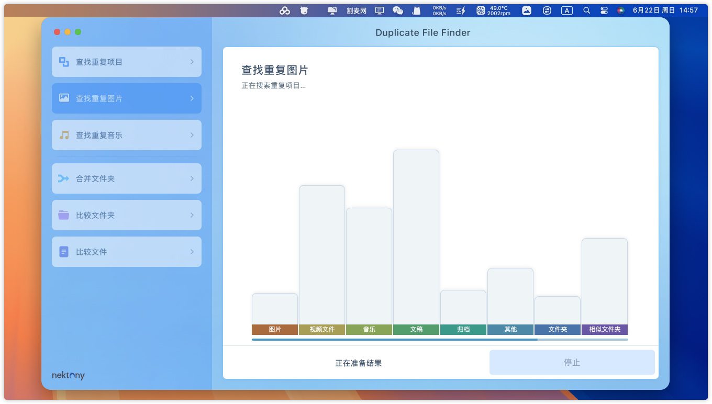Click the music note icon for 查找重复音乐
Screen dimensions: 712x404
pos(64,135)
